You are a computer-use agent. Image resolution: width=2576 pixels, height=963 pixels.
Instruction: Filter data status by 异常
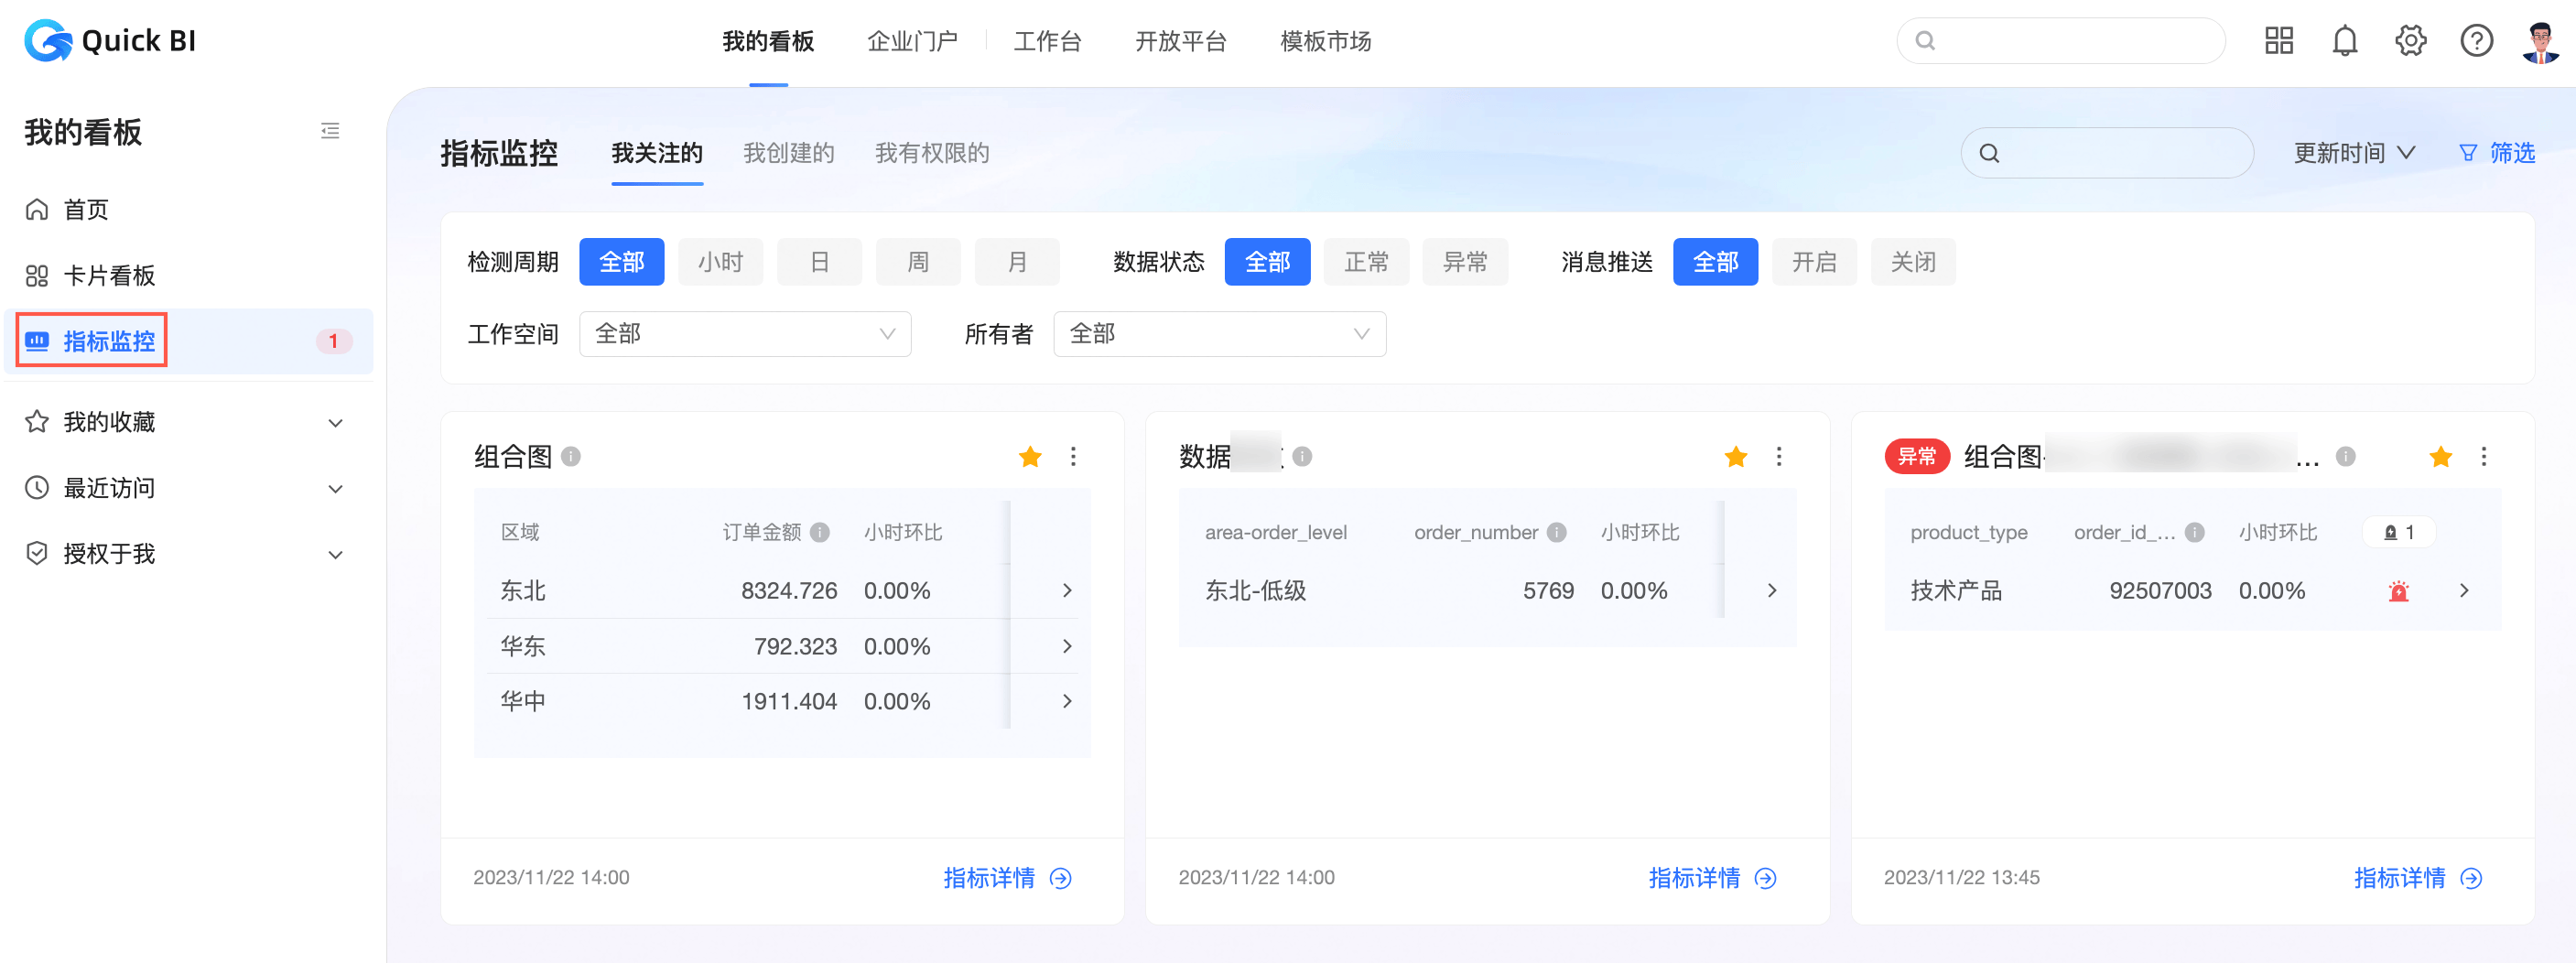[x=1465, y=262]
